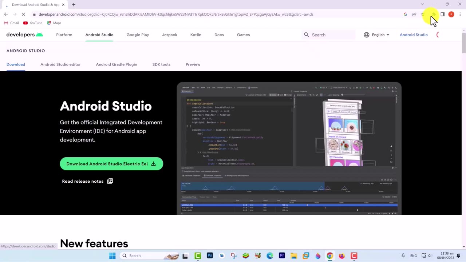Go back with the browser back arrow
Screen dimensions: 466x262
pos(6,14)
